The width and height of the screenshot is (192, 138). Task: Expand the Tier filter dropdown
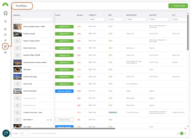(x=115, y=19)
